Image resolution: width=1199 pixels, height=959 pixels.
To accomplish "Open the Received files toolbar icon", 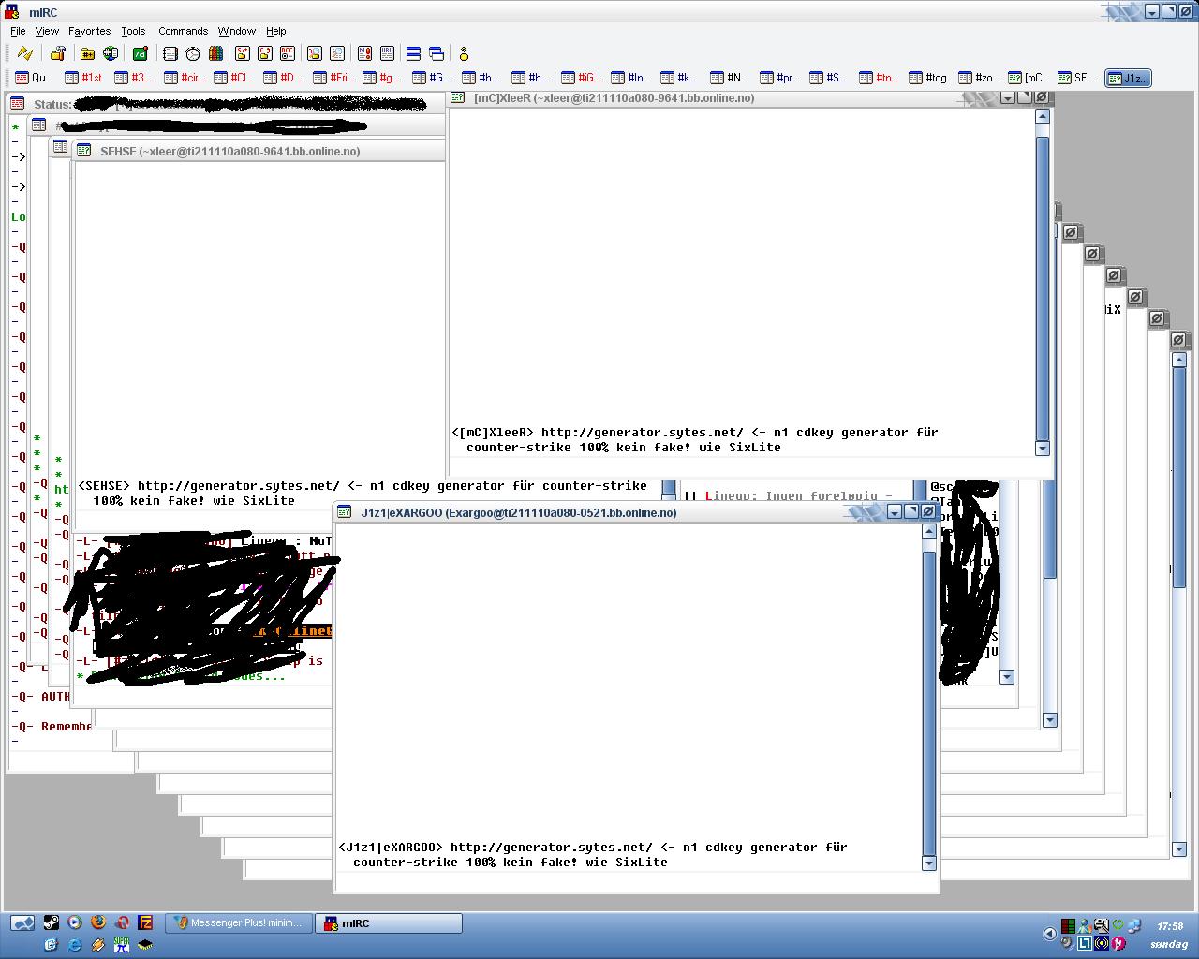I will pyautogui.click(x=315, y=53).
